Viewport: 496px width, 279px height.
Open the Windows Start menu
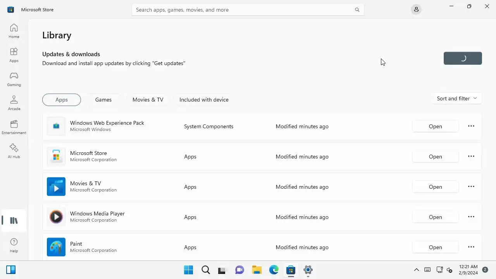click(x=189, y=270)
